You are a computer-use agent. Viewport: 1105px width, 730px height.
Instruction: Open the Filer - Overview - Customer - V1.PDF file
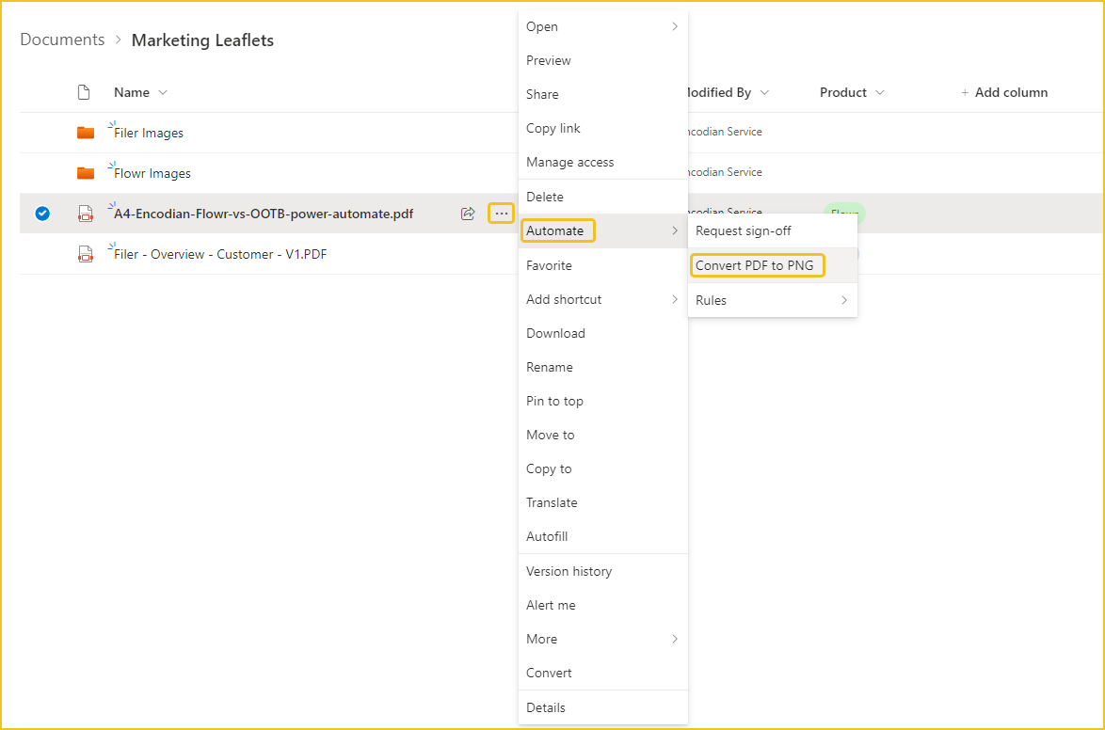(220, 254)
